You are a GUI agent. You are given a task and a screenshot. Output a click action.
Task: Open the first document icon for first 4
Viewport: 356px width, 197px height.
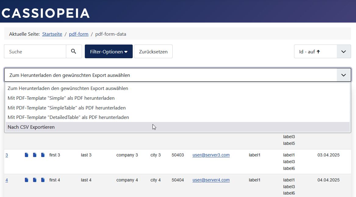27,180
